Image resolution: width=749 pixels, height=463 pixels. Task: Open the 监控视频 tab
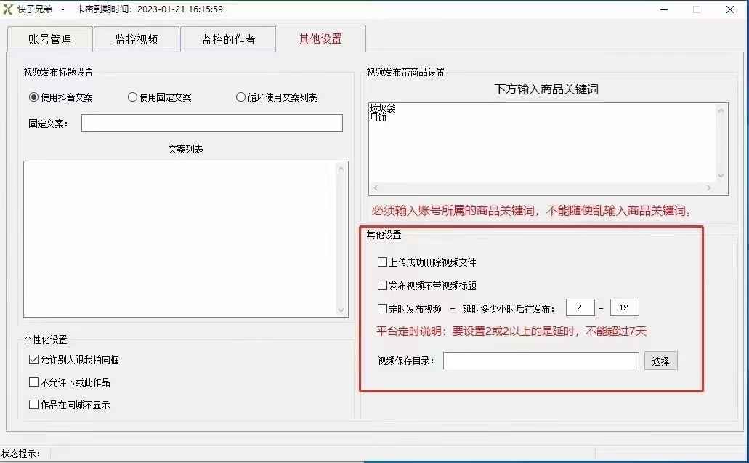(x=136, y=39)
